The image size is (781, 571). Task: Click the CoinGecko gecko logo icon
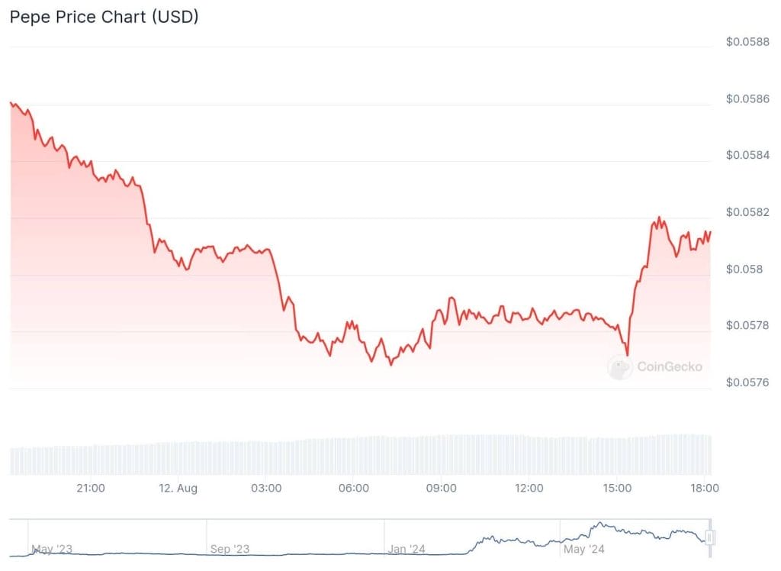619,367
